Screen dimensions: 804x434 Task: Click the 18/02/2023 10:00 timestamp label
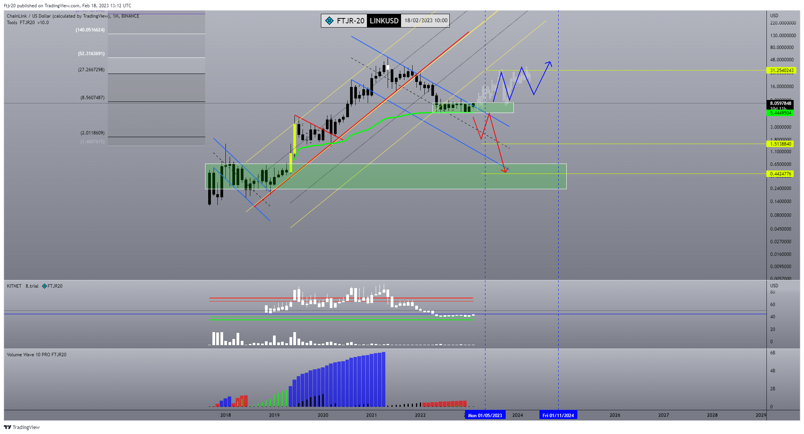426,21
